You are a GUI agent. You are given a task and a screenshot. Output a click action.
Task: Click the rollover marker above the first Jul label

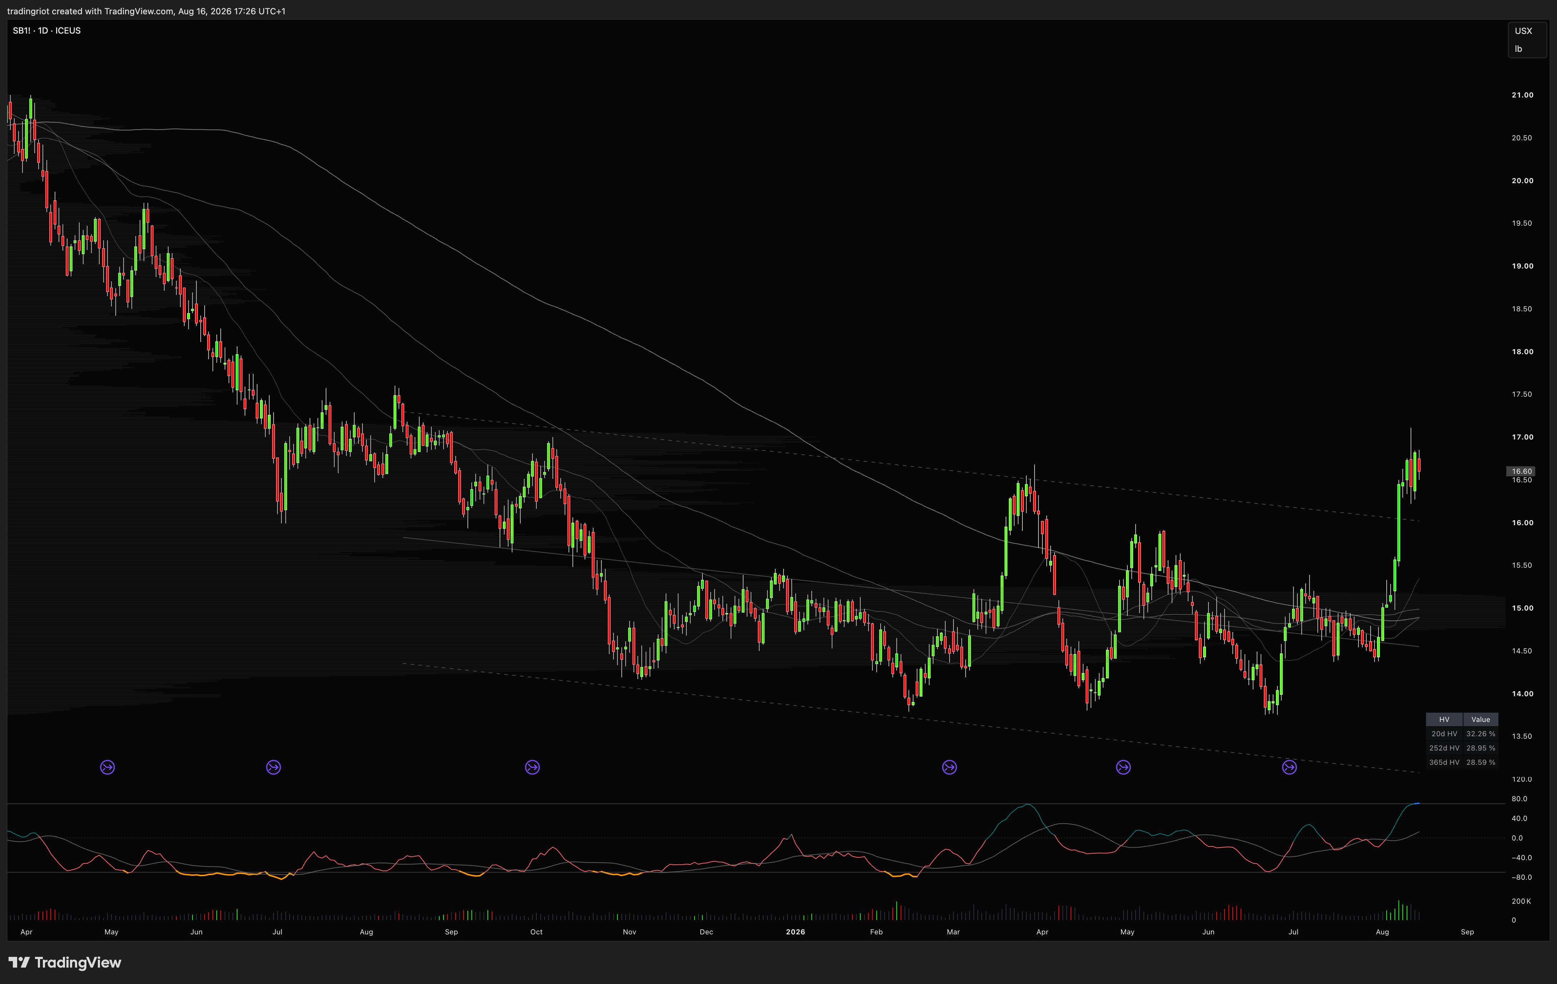(274, 767)
